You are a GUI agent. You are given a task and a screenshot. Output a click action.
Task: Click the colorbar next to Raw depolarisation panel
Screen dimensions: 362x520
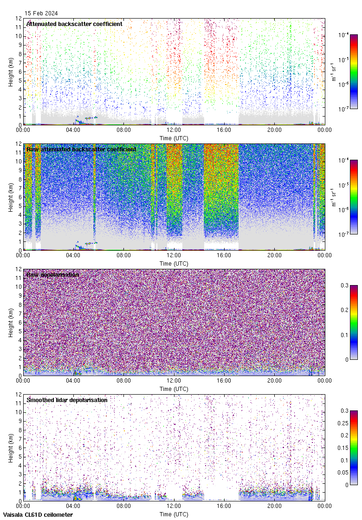354,322
